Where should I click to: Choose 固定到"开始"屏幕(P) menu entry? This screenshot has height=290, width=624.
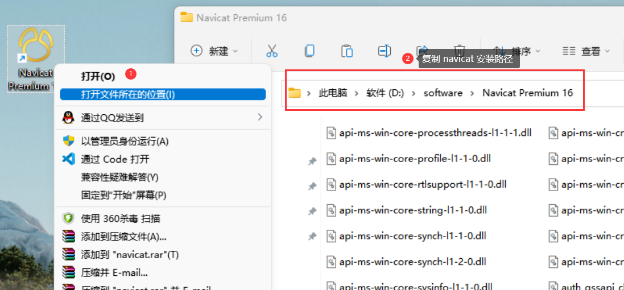pyautogui.click(x=163, y=195)
